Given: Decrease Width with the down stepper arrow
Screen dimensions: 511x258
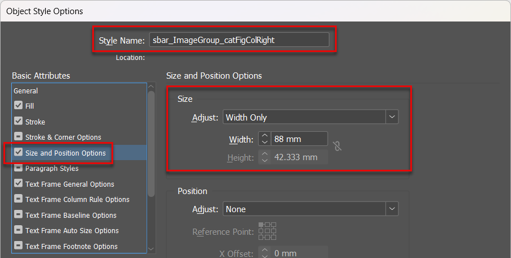Looking at the screenshot, I should [265, 143].
